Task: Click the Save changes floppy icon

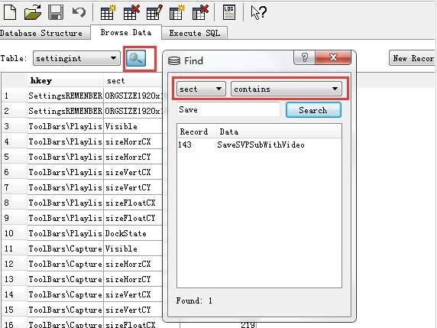Action: click(56, 12)
